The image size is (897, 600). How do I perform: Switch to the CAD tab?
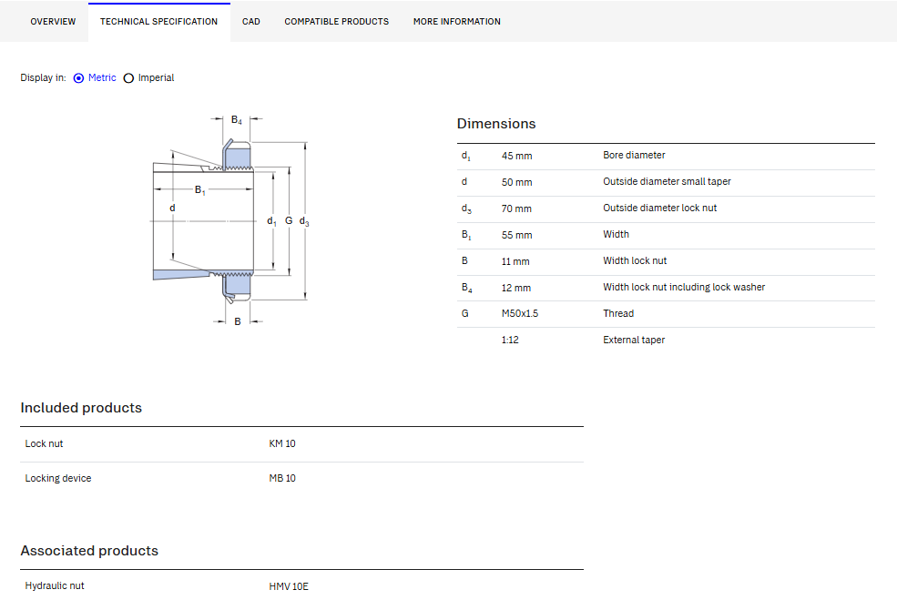pyautogui.click(x=250, y=22)
